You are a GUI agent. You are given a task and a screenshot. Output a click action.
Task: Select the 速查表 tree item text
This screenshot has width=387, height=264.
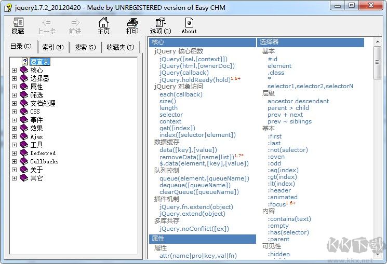(39, 62)
